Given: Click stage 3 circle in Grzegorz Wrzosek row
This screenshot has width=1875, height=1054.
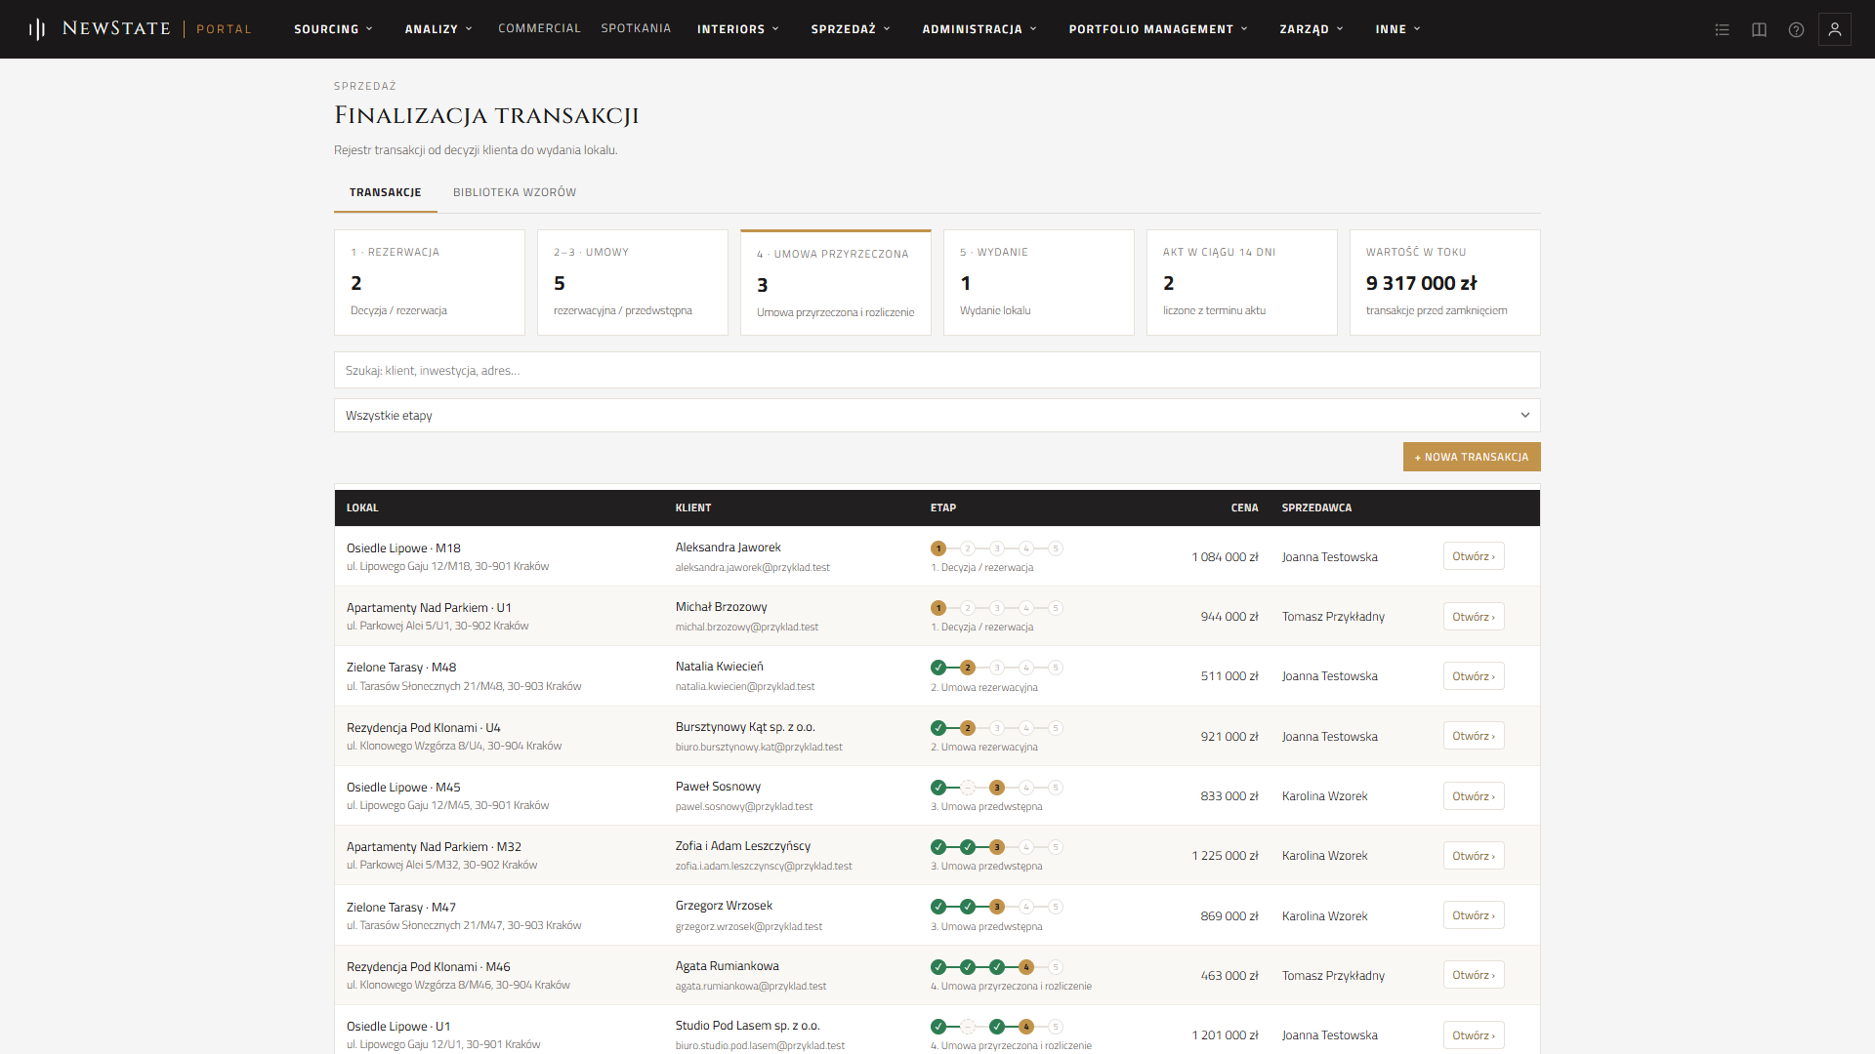Looking at the screenshot, I should pos(997,907).
